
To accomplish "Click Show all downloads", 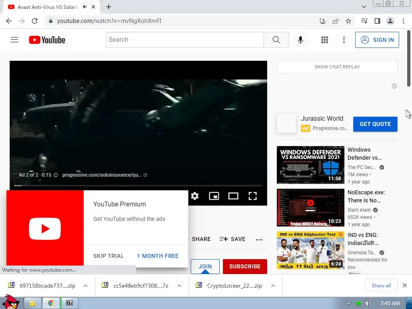I will tap(381, 286).
